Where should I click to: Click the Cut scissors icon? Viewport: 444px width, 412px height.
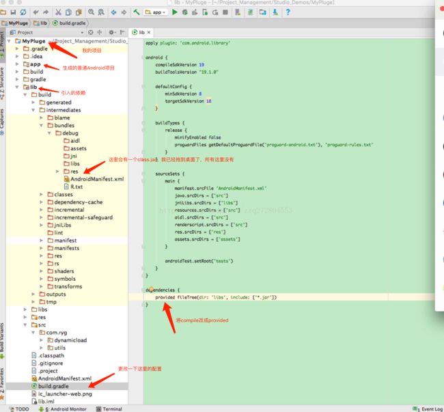tap(58, 12)
